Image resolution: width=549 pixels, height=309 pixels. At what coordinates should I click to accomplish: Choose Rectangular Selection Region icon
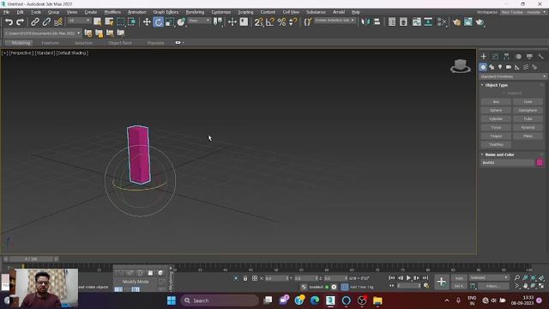click(120, 22)
